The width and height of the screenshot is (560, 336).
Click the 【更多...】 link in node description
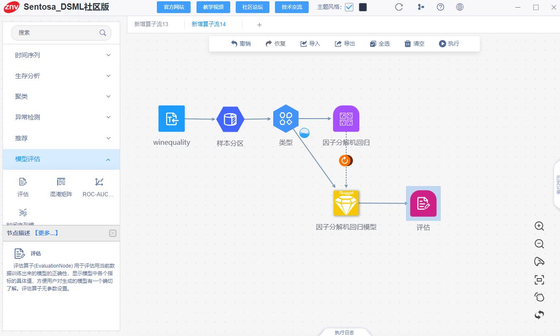tap(46, 233)
